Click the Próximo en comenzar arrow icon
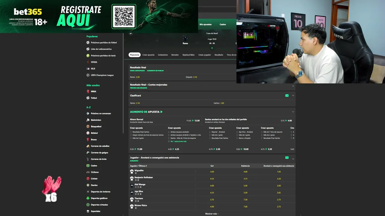The height and width of the screenshot is (216, 385). (x=88, y=113)
